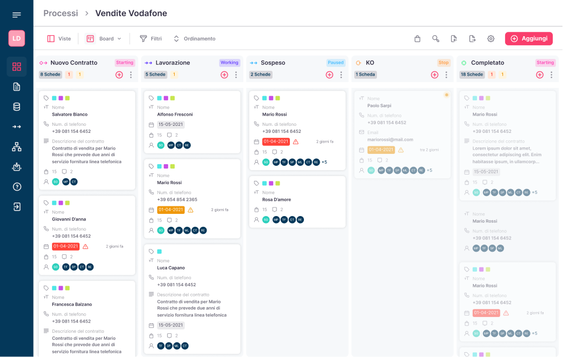The width and height of the screenshot is (563, 357).
Task: Click the magenta tag on Salvatore Bianco card
Action: [61, 98]
